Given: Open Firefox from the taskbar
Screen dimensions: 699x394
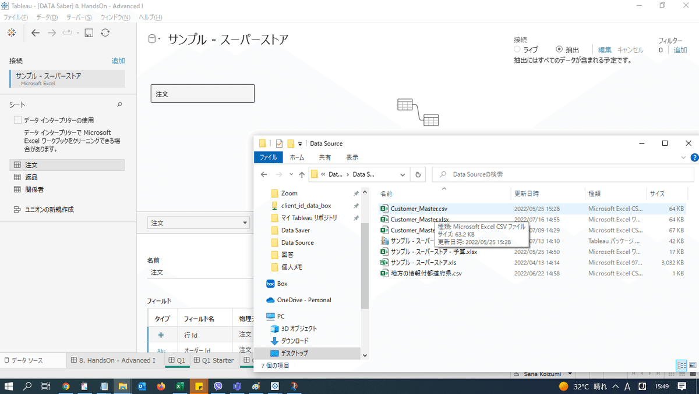Looking at the screenshot, I should [161, 386].
